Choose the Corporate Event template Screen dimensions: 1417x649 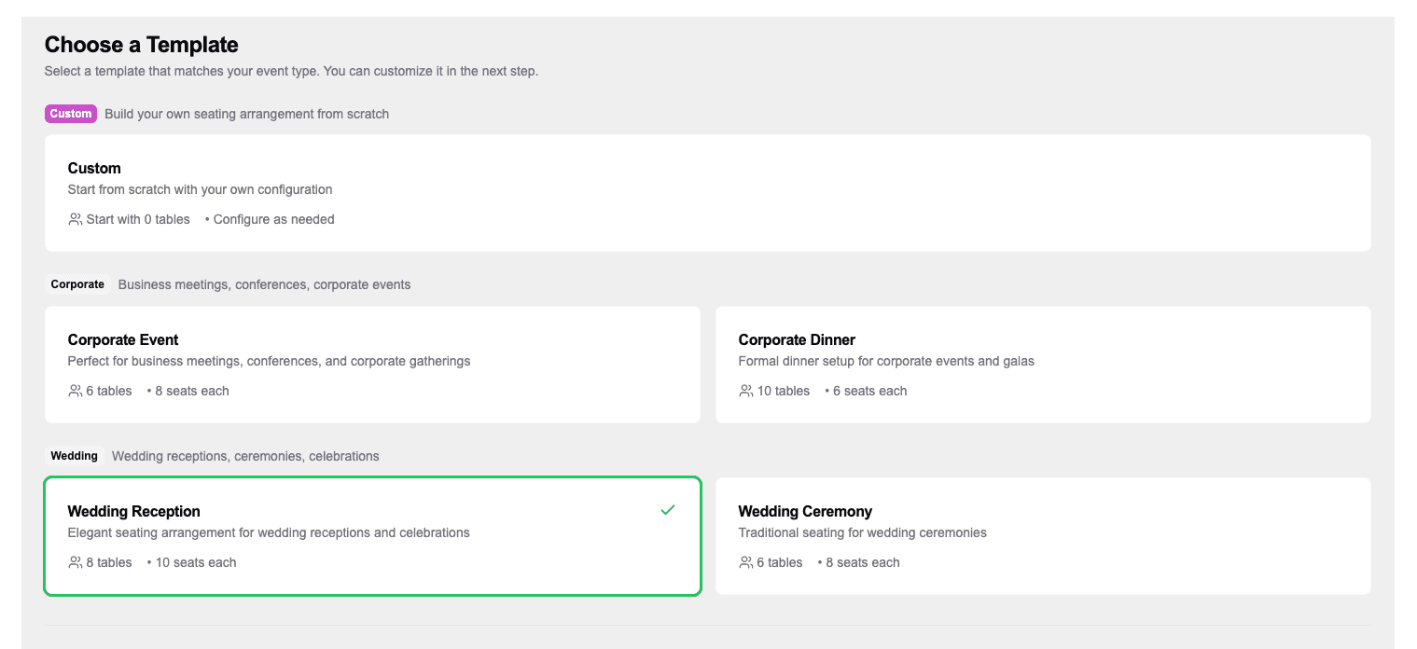372,365
